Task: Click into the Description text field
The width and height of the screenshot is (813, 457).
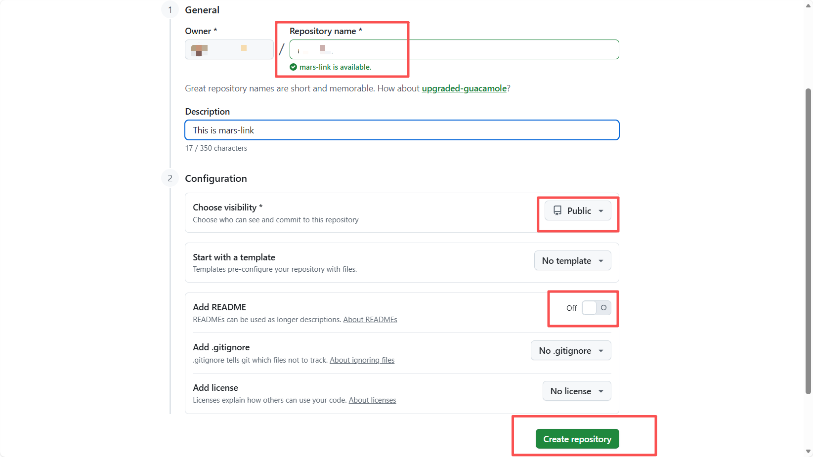Action: [402, 130]
